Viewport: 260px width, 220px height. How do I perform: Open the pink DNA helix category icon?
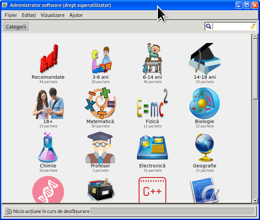[x=48, y=190]
